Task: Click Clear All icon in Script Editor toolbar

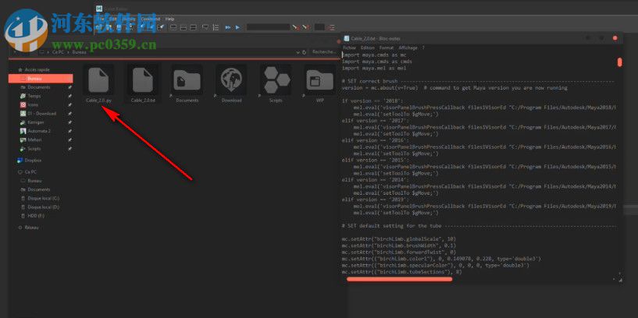Action: [x=162, y=27]
